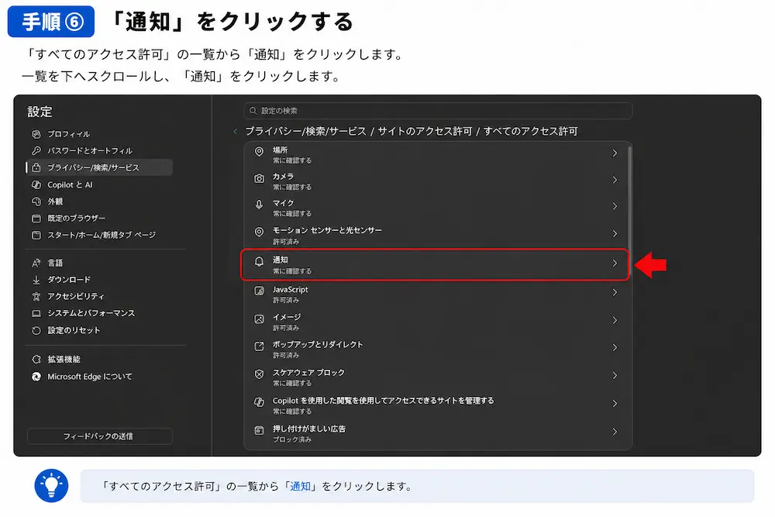Open Microsoft Edge について page
This screenshot has height=517, width=775.
tap(89, 377)
